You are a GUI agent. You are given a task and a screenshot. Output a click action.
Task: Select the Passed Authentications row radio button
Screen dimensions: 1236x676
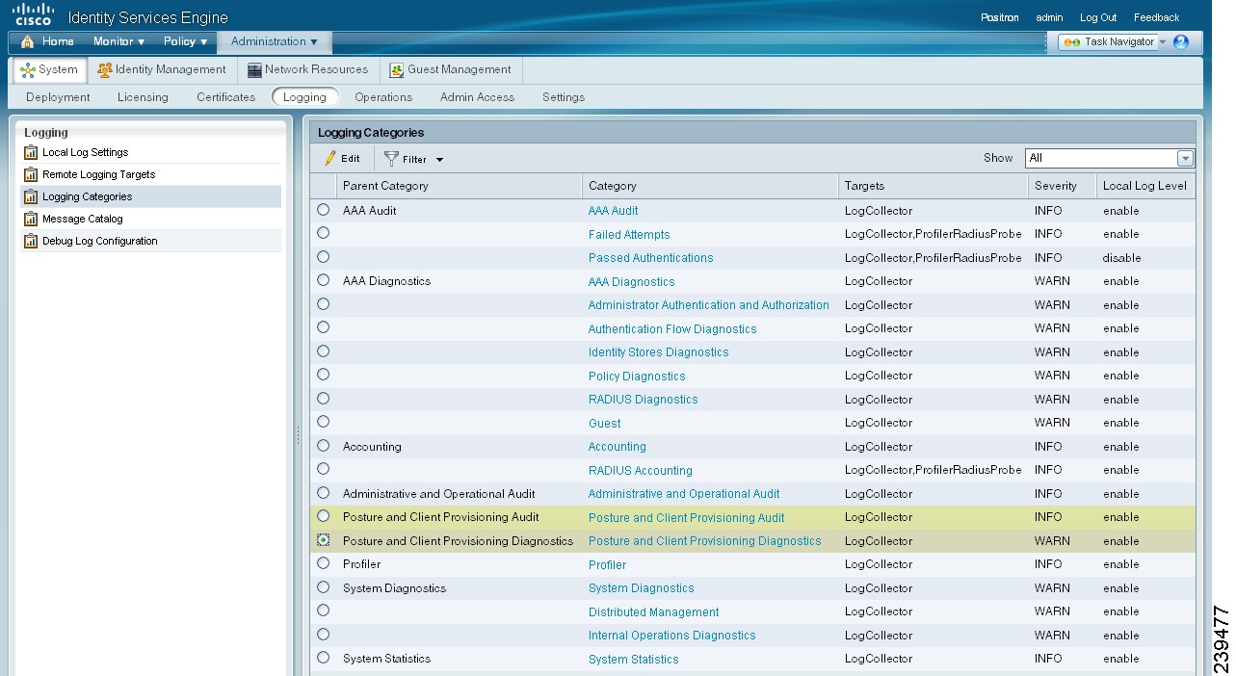(323, 256)
